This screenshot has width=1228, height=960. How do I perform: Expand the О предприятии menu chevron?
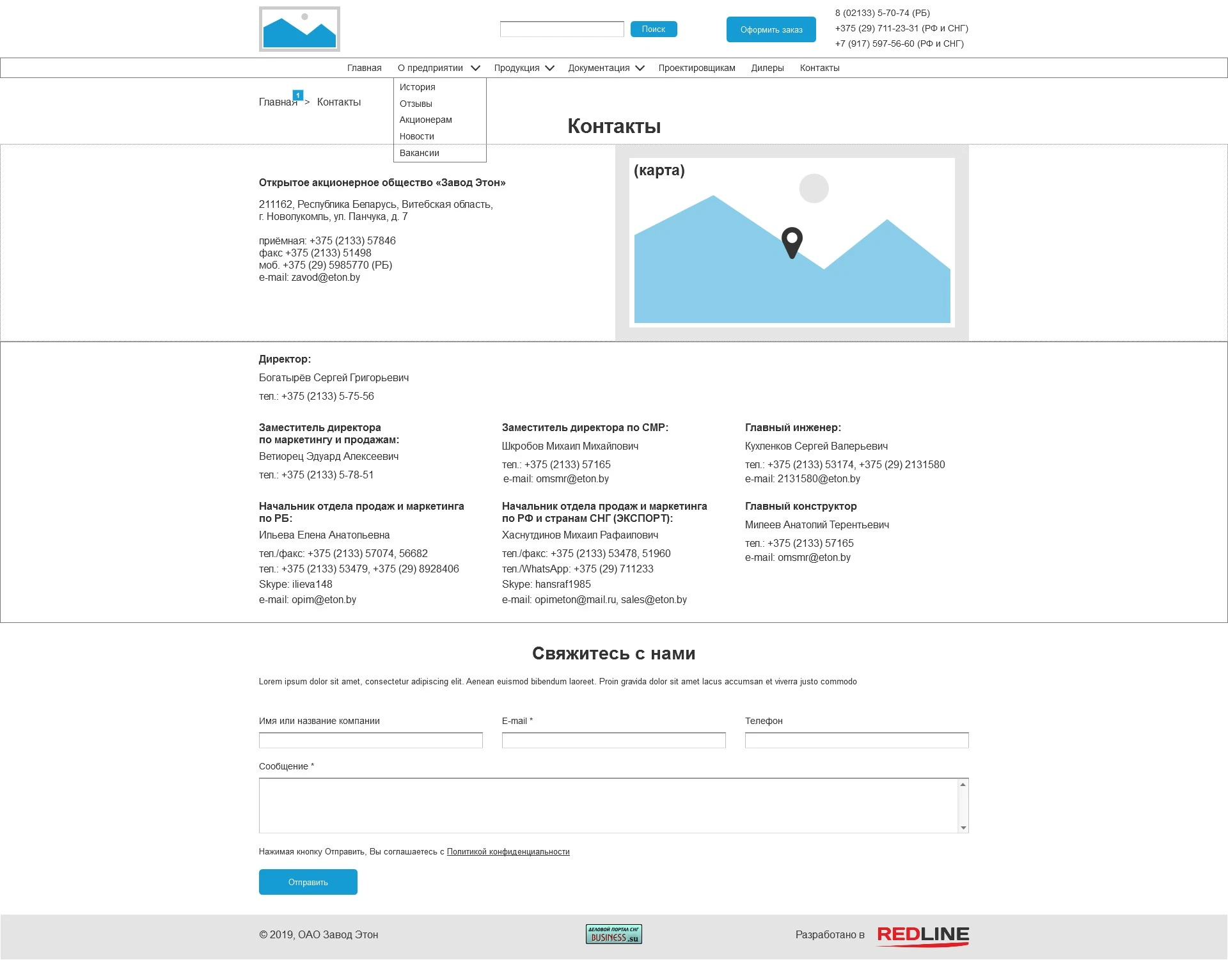click(x=475, y=68)
